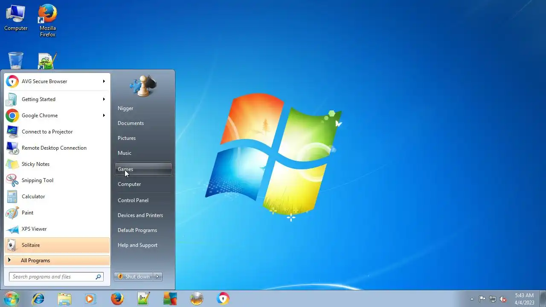Expand Getting Started submenu arrow
The width and height of the screenshot is (546, 307).
pos(104,99)
